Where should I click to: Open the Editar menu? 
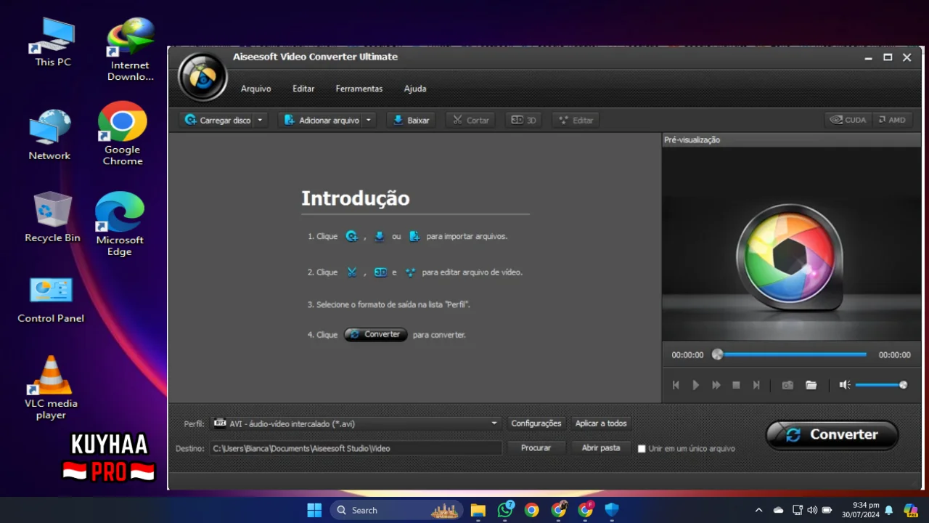[303, 89]
